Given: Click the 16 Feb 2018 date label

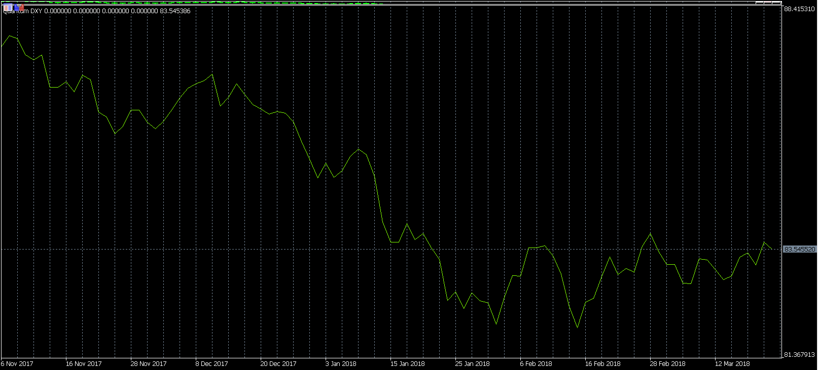Looking at the screenshot, I should 602,363.
